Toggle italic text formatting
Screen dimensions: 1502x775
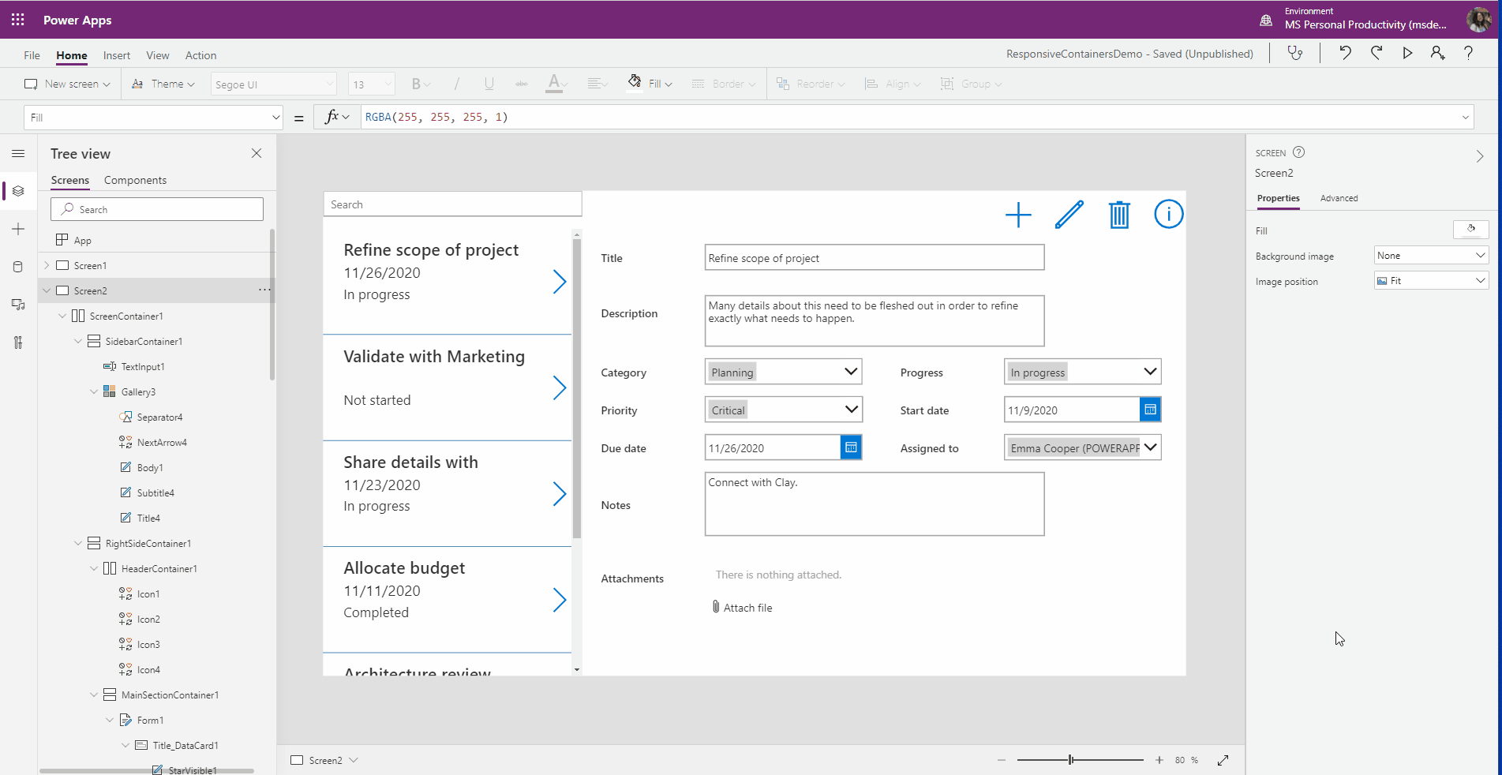point(456,83)
